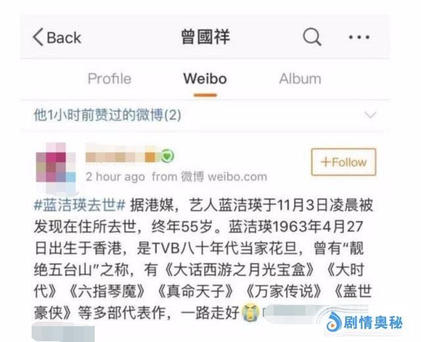This screenshot has width=421, height=342.
Task: Click the 曾國祥 page title
Action: click(205, 37)
